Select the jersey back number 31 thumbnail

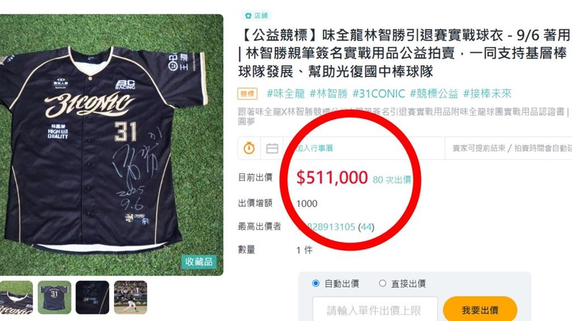54,298
